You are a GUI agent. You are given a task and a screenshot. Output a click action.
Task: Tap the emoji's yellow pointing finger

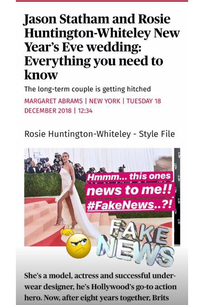[x=67, y=232]
